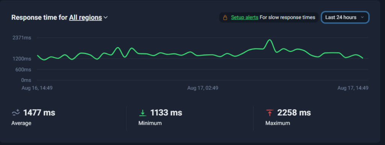Click the highest peak of the response line
Image resolution: width=385 pixels, height=145 pixels.
pyautogui.click(x=270, y=40)
